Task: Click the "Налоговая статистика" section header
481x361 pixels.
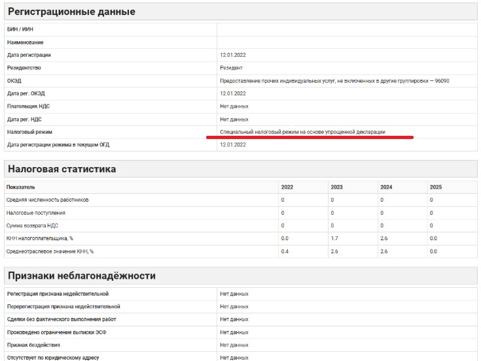Action: click(62, 169)
